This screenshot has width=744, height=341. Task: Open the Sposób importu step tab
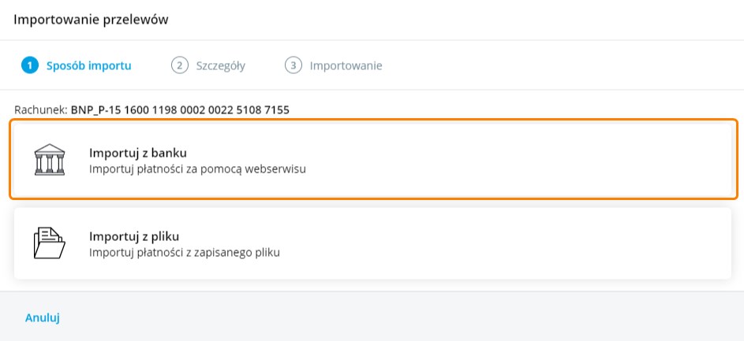88,65
